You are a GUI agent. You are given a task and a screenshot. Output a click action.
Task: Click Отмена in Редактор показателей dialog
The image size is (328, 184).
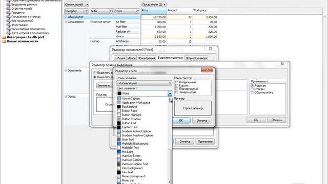click(184, 142)
